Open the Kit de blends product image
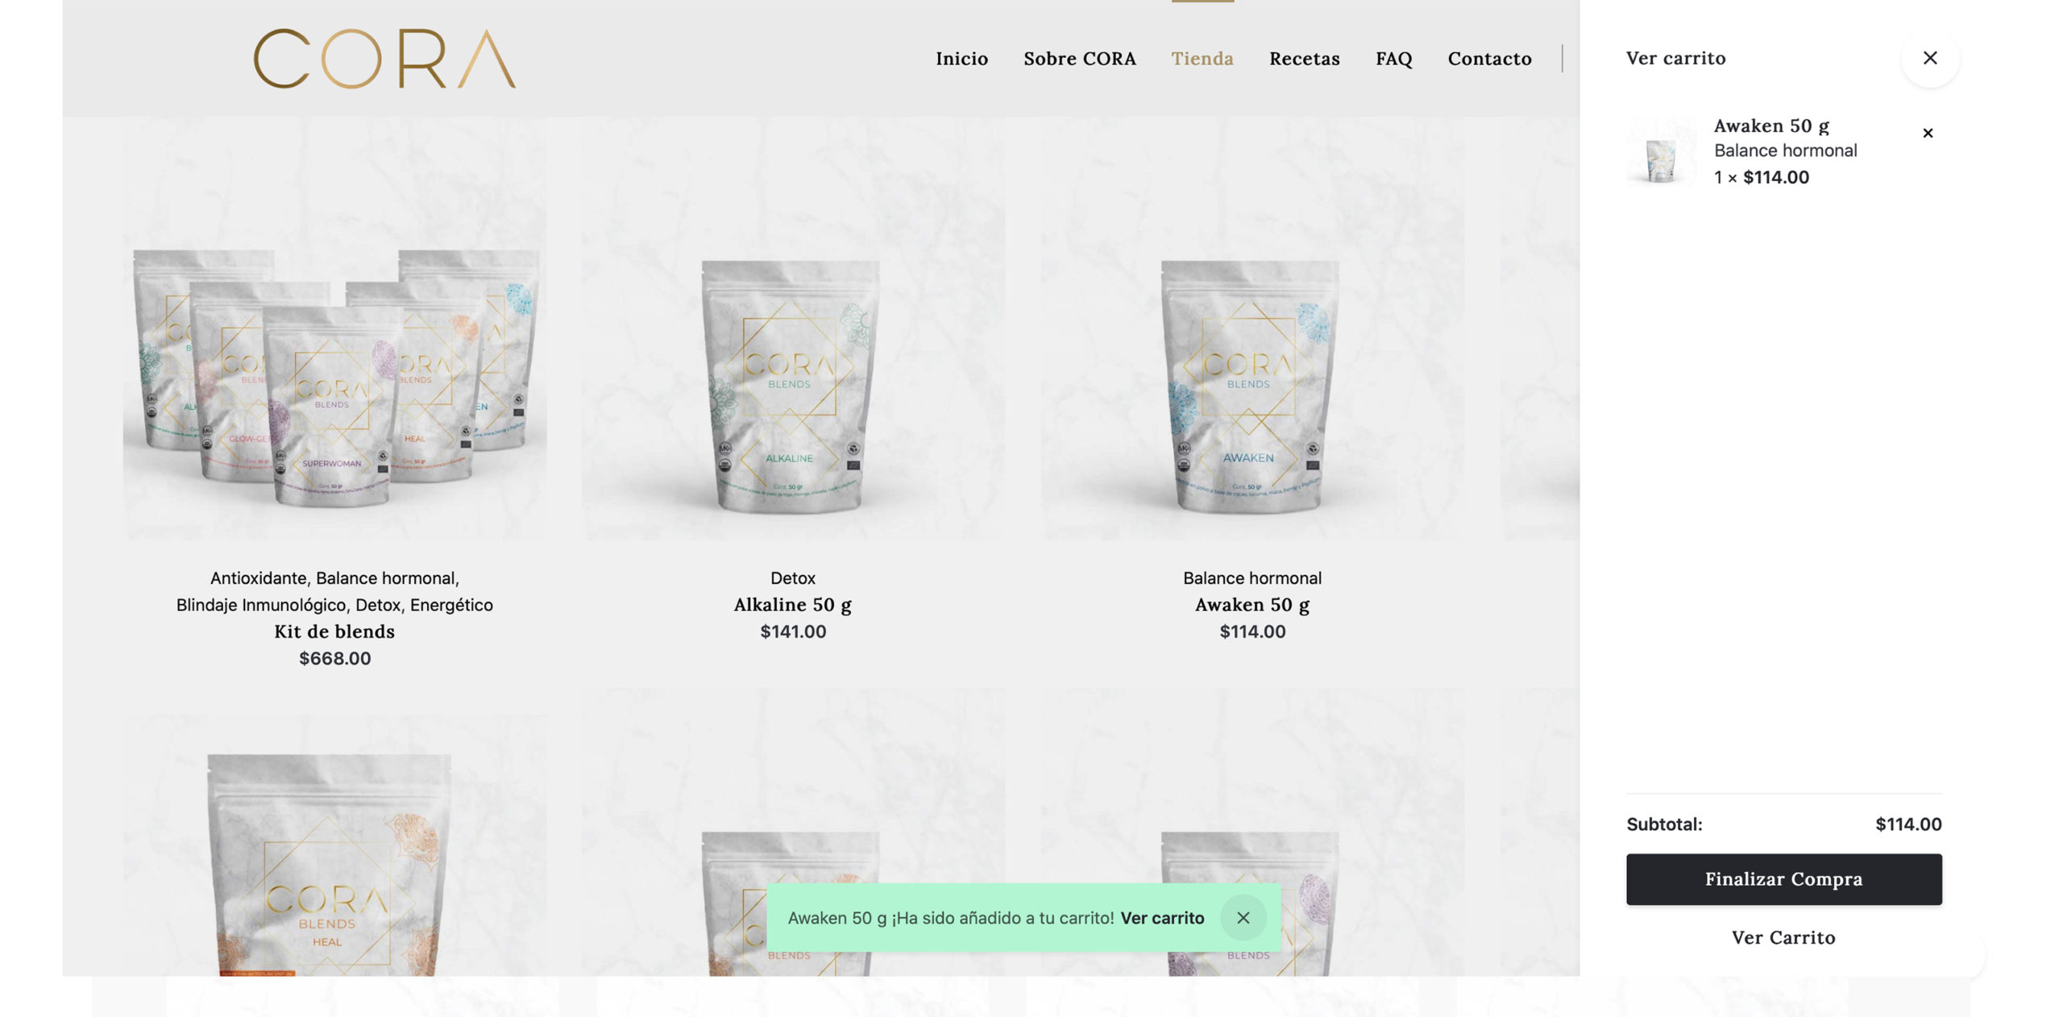The image size is (2063, 1017). (334, 329)
